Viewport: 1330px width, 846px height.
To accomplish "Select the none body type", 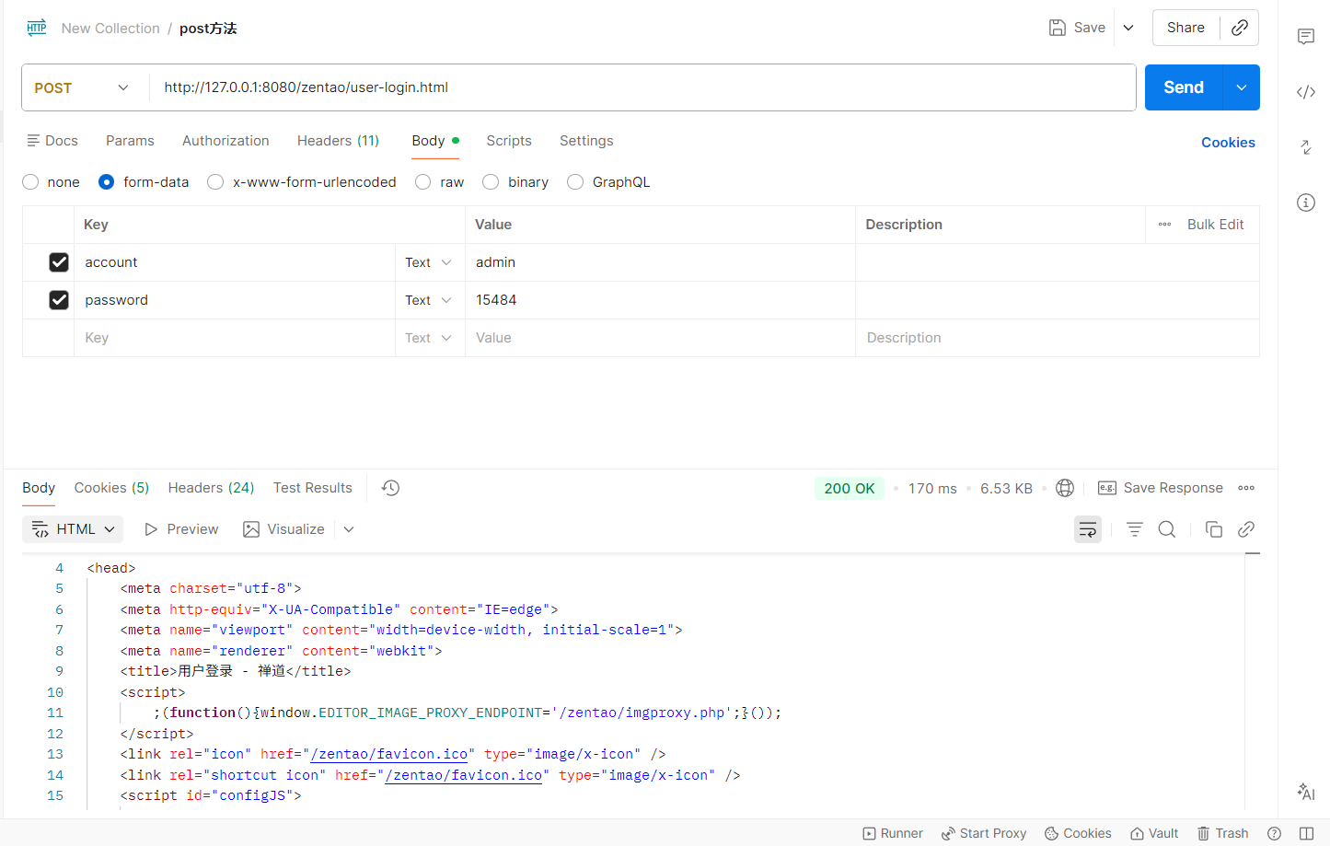I will point(30,182).
